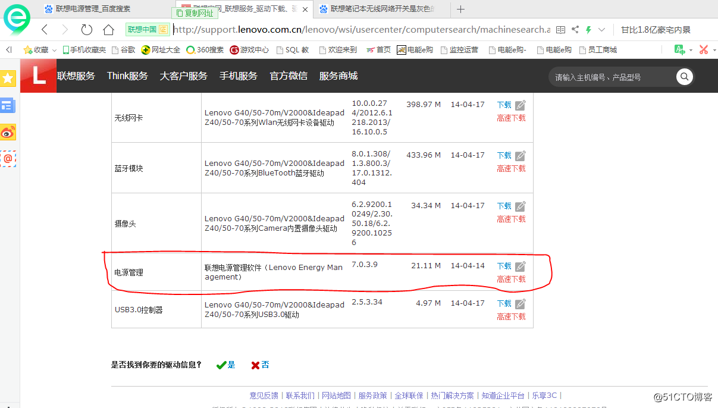Click the host number search input field
Image resolution: width=718 pixels, height=408 pixels.
click(x=613, y=77)
